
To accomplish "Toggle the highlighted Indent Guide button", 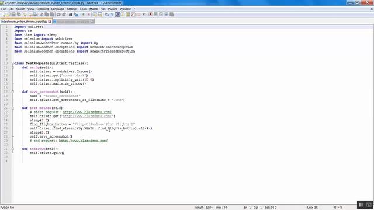I will coord(117,15).
